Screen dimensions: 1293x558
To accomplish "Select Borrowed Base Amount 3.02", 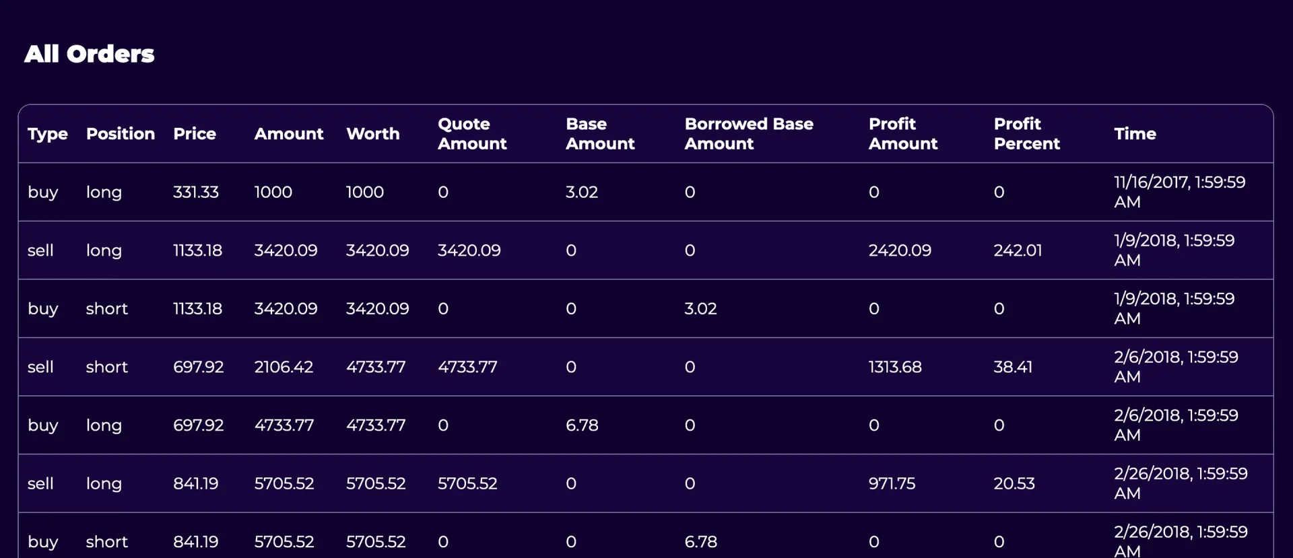I will (700, 308).
